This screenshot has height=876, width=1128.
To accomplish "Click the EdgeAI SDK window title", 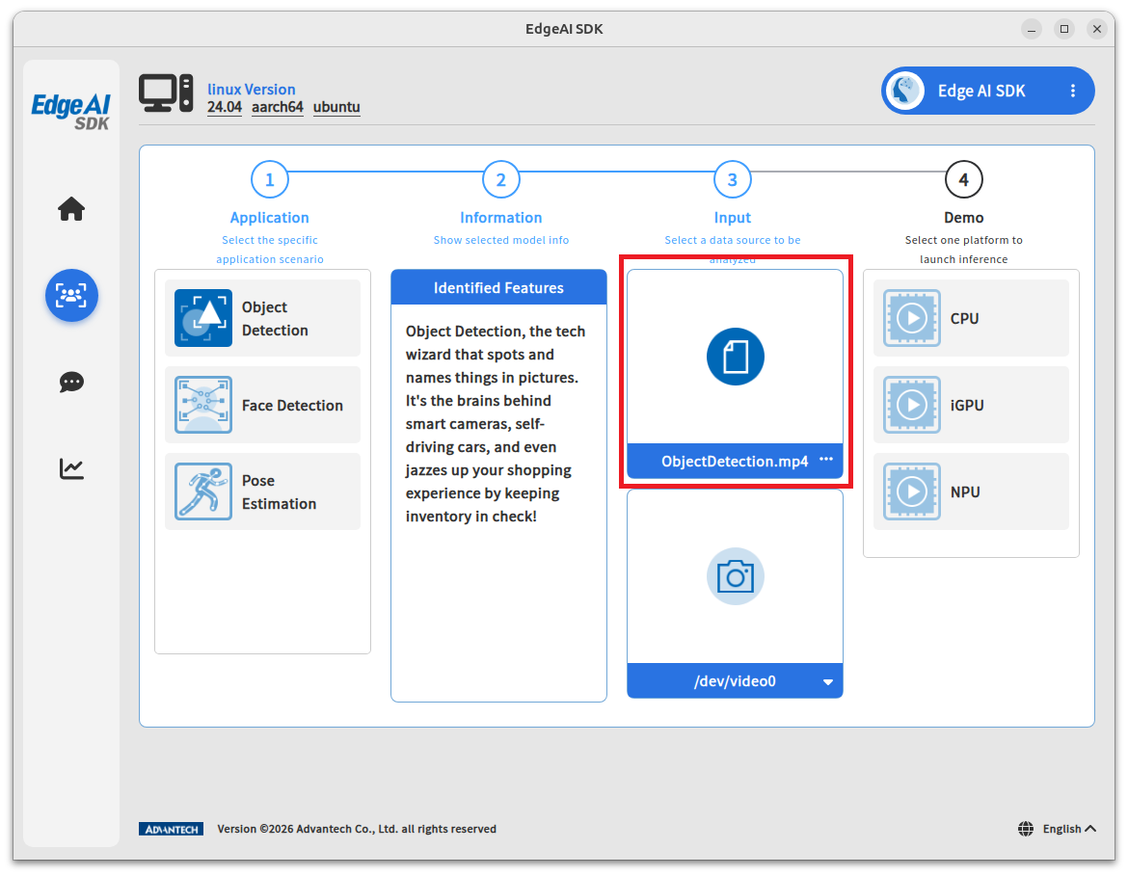I will tap(564, 29).
